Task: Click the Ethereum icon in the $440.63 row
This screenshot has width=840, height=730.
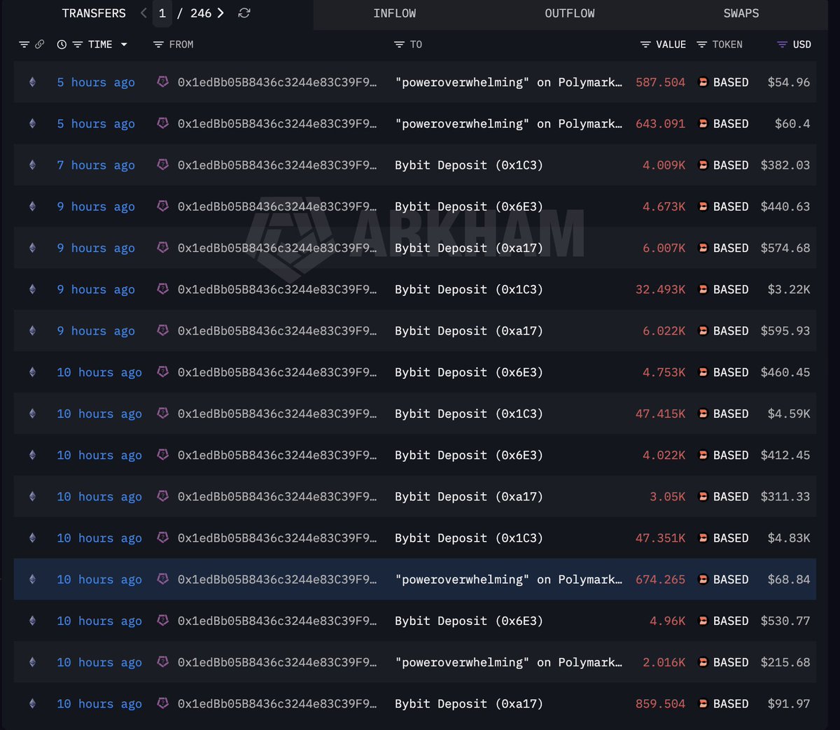Action: pos(32,206)
